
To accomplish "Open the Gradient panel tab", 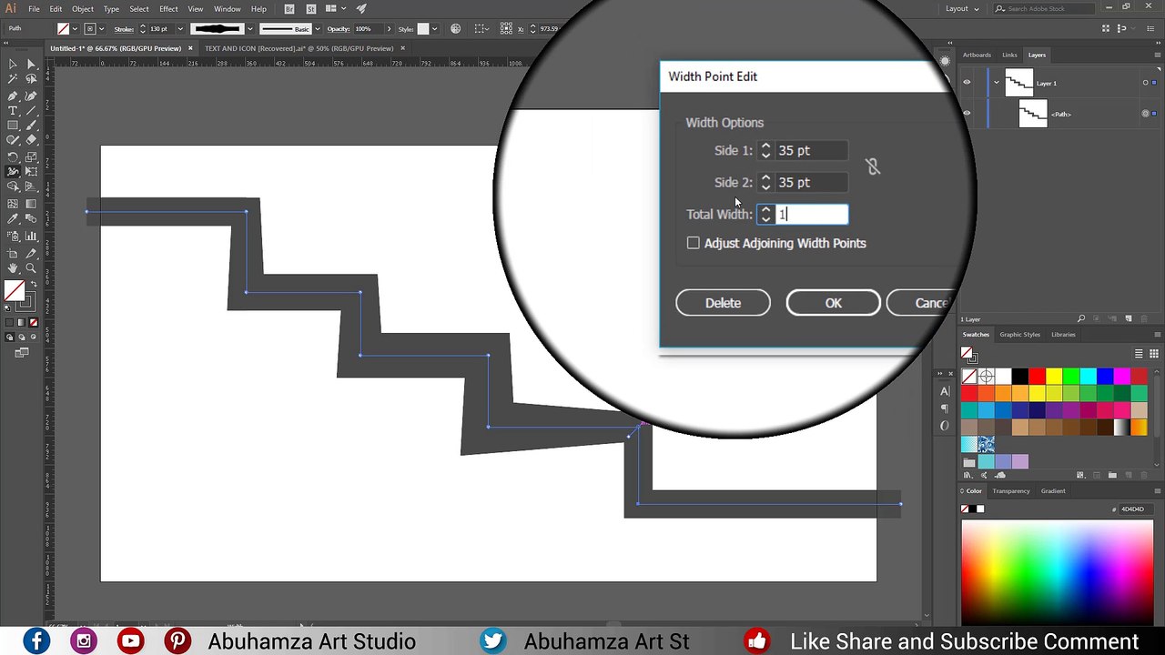I will click(1053, 491).
